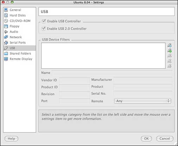Click the remove USB filter icon

(170, 55)
